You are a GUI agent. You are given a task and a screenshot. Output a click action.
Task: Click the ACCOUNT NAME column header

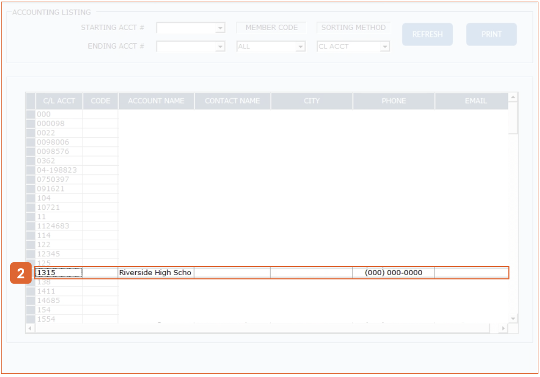point(156,101)
